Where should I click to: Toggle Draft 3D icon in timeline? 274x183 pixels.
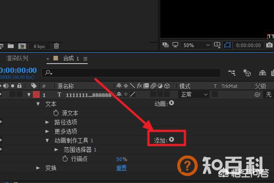[247, 73]
